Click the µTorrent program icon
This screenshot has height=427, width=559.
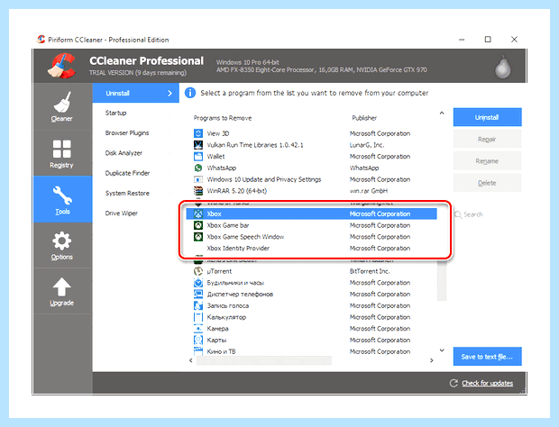click(x=198, y=271)
